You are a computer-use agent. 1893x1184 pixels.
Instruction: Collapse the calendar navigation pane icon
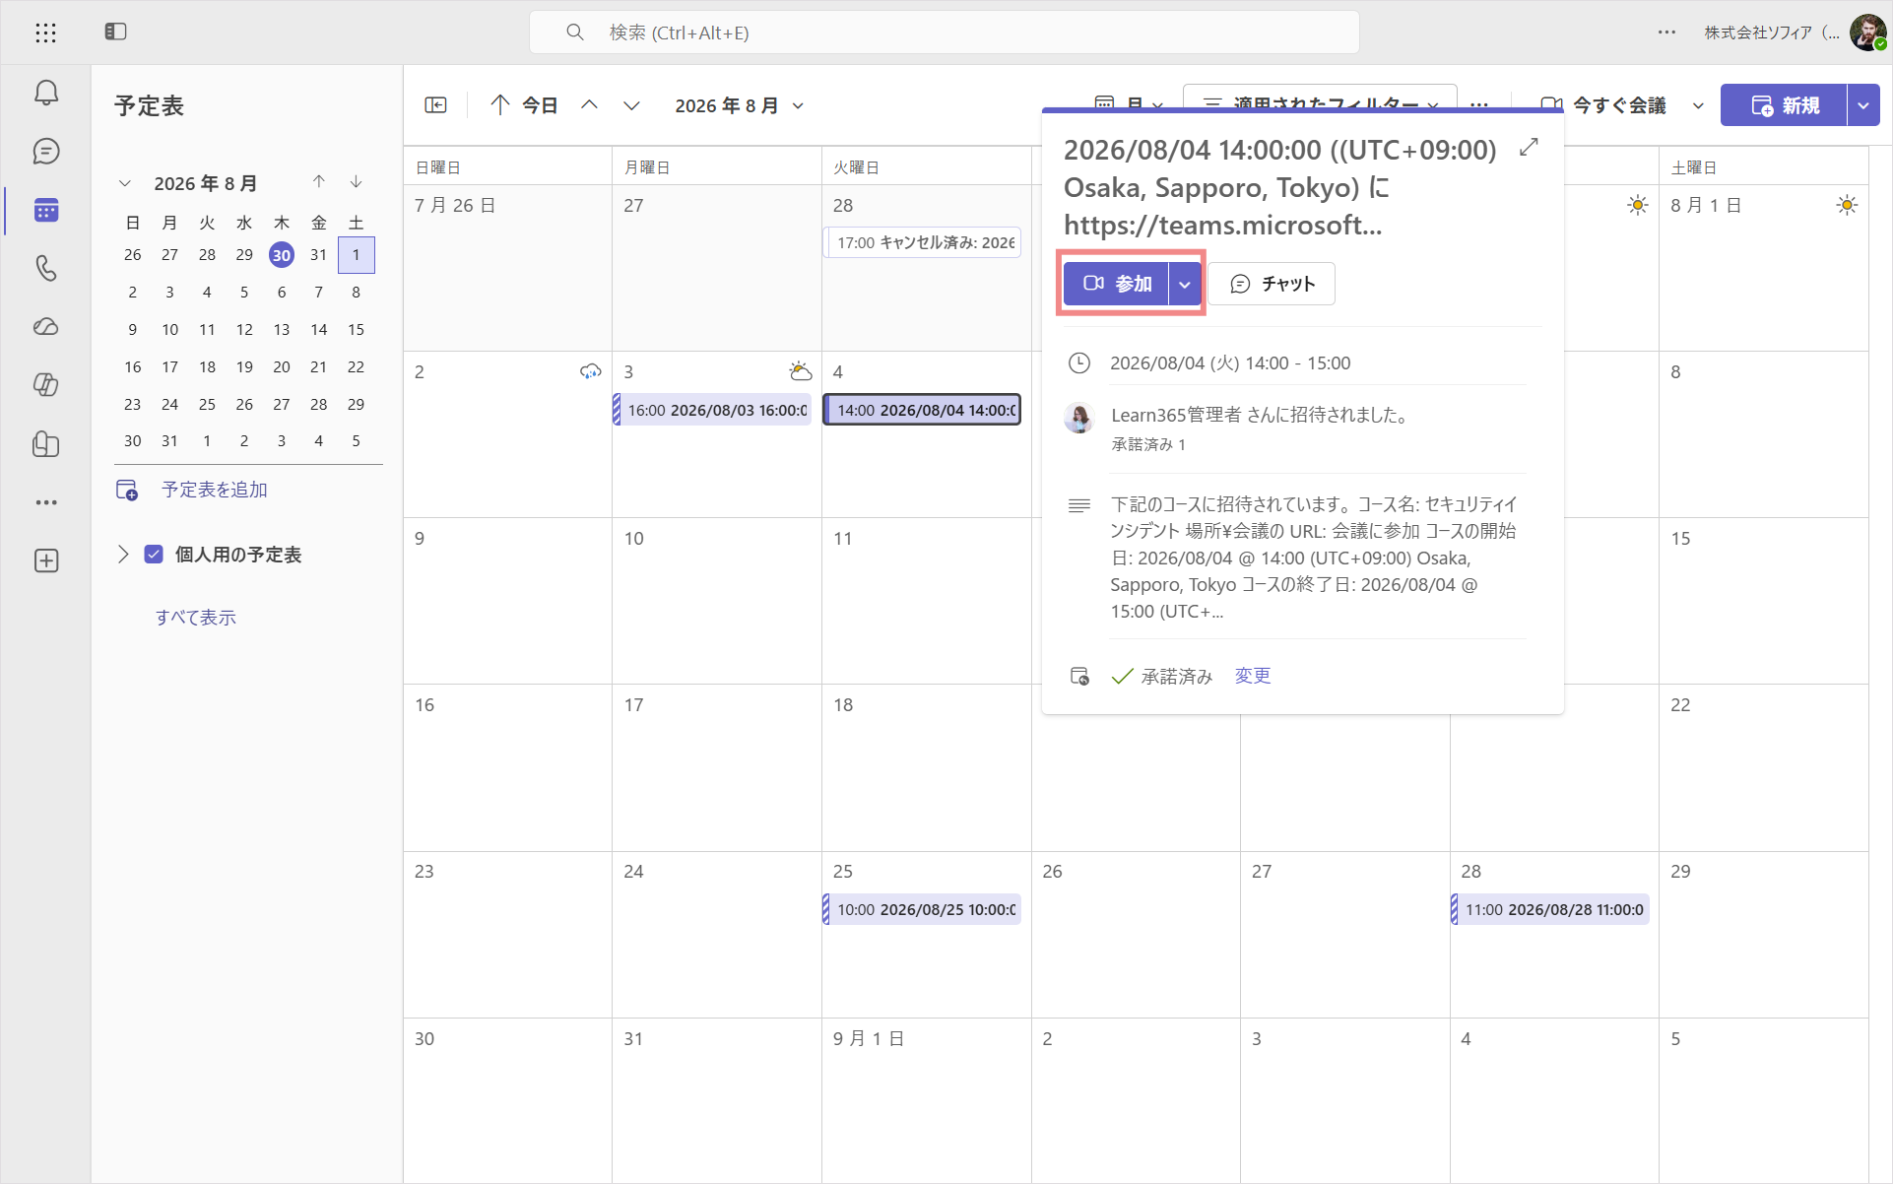(435, 105)
